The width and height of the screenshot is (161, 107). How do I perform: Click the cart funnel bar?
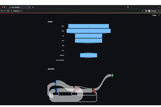89,36
